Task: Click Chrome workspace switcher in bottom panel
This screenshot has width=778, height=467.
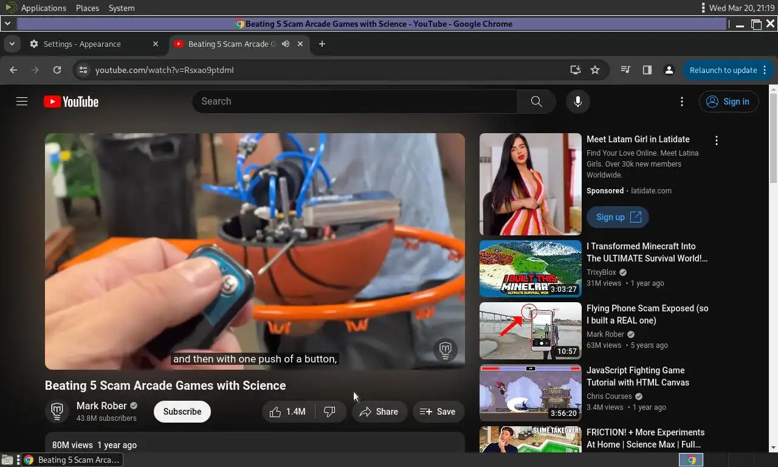Action: tap(691, 460)
